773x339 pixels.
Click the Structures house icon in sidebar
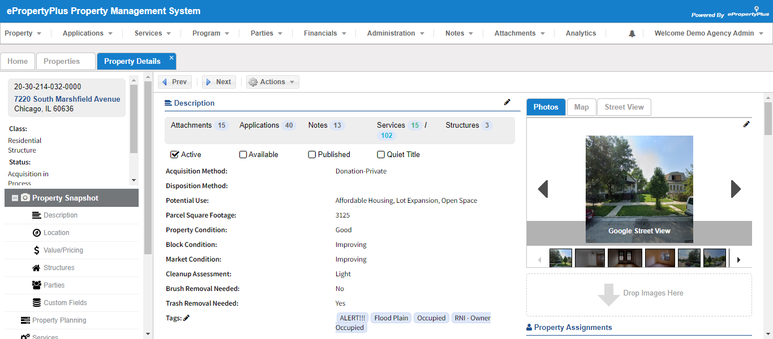coord(37,267)
